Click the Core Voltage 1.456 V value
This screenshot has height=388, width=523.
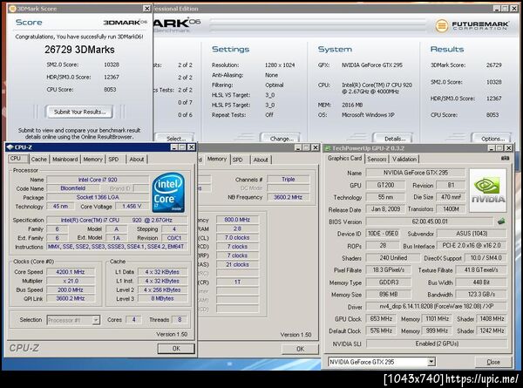[132, 207]
